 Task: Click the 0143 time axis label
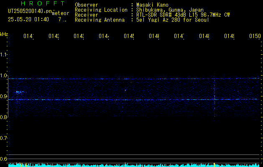(x=79, y=36)
